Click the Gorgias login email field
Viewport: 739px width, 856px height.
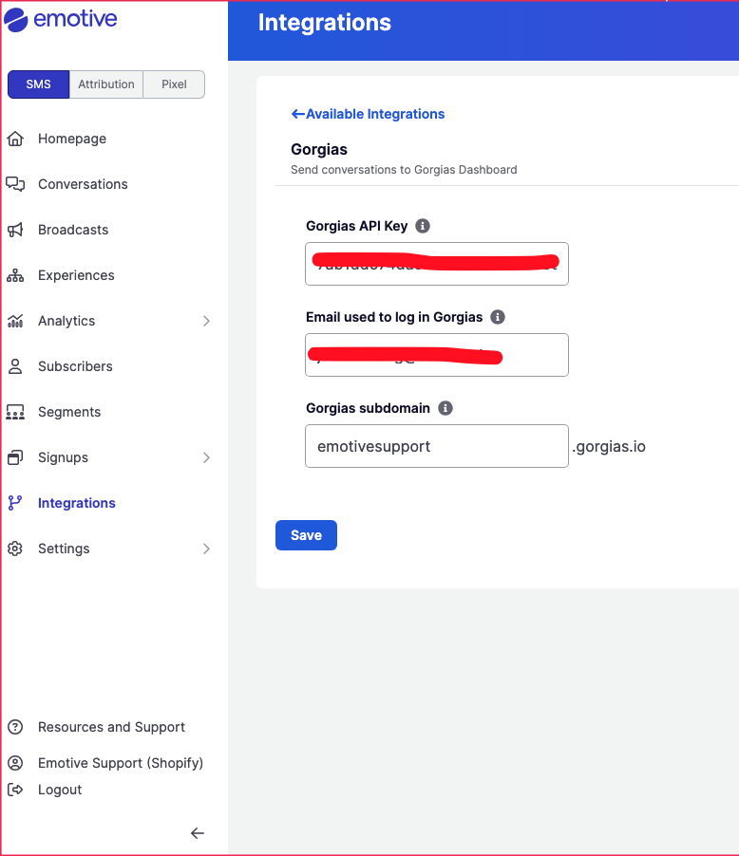(437, 355)
